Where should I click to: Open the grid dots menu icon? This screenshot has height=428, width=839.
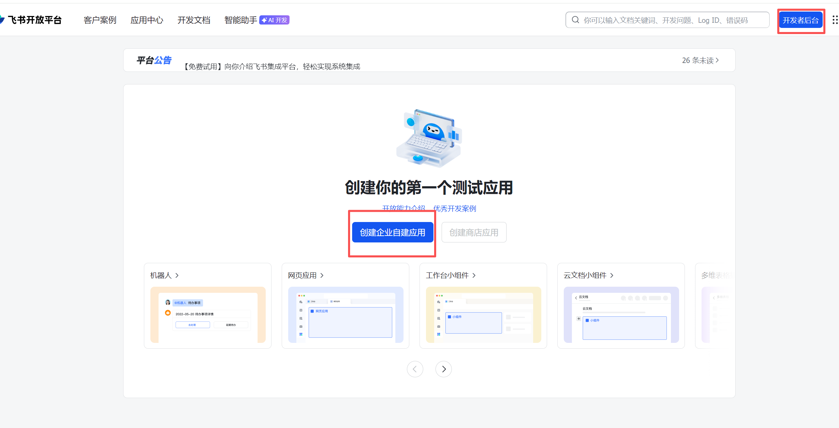tap(835, 20)
